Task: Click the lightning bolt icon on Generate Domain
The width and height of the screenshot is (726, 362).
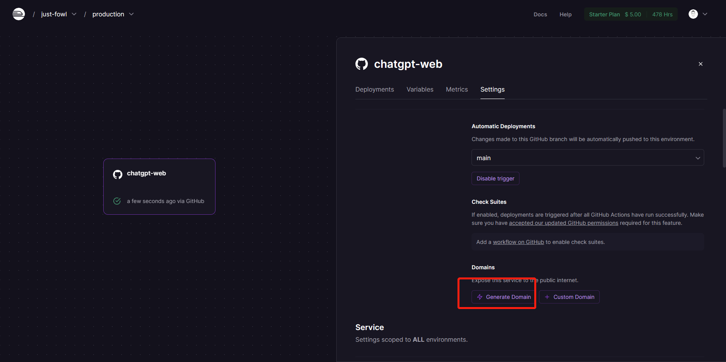Action: click(x=480, y=297)
